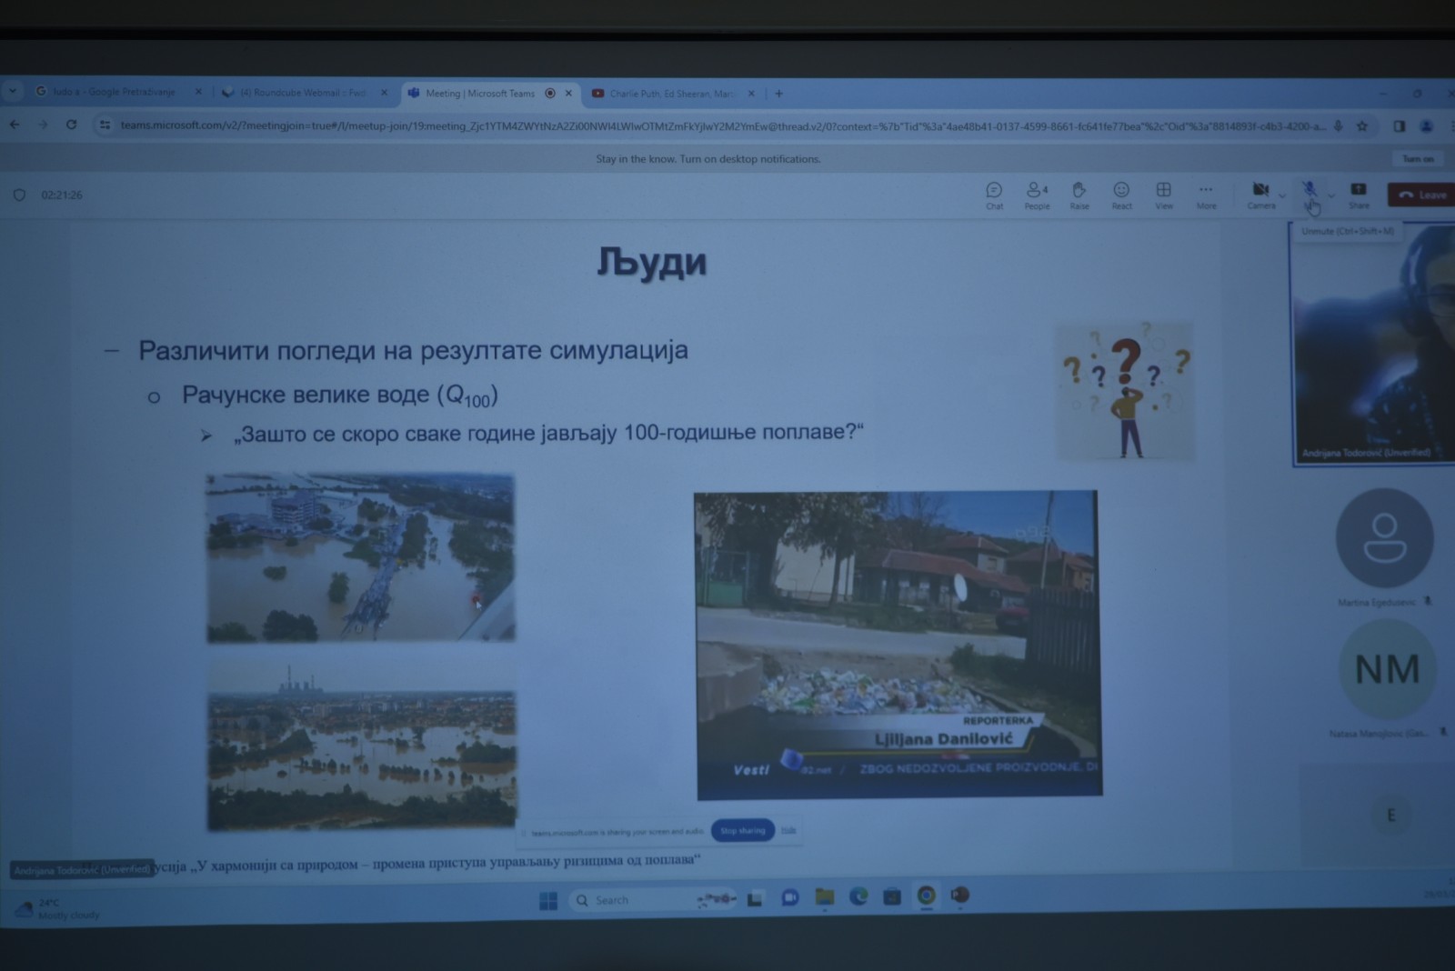Switch to Charlie Puth YouTube tab
This screenshot has height=971, width=1455.
671,94
